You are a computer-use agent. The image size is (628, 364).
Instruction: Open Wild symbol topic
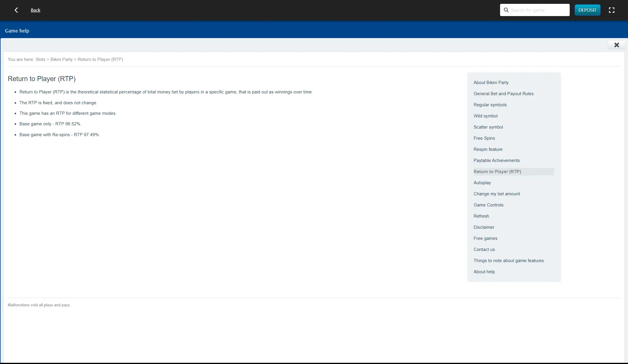[485, 116]
